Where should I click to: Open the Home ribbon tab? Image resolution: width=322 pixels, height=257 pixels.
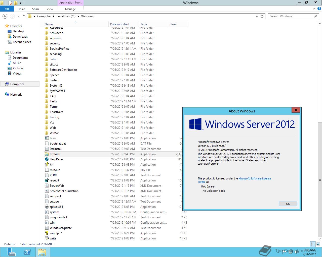[x=21, y=9]
